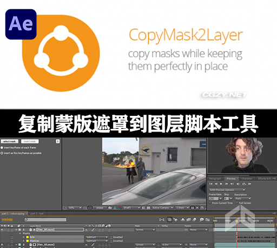Click the show channel RGB icon
The width and height of the screenshot is (277, 248).
120,208
